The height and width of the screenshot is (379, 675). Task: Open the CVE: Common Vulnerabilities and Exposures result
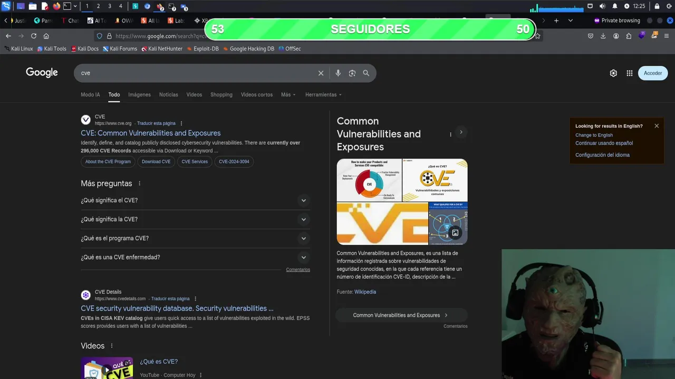151,133
